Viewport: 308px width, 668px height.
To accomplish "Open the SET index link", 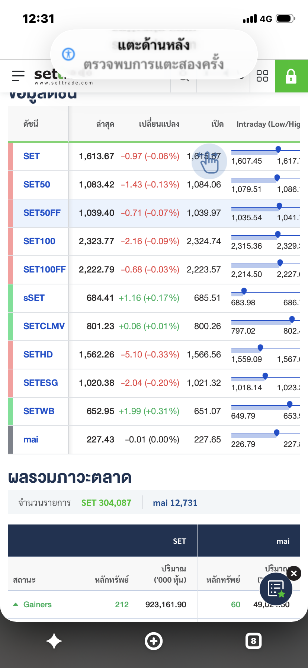I will [32, 156].
